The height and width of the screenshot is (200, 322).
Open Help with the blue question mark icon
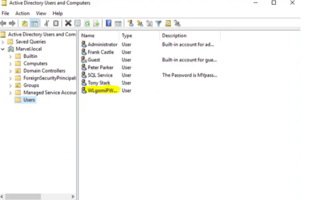(109, 23)
